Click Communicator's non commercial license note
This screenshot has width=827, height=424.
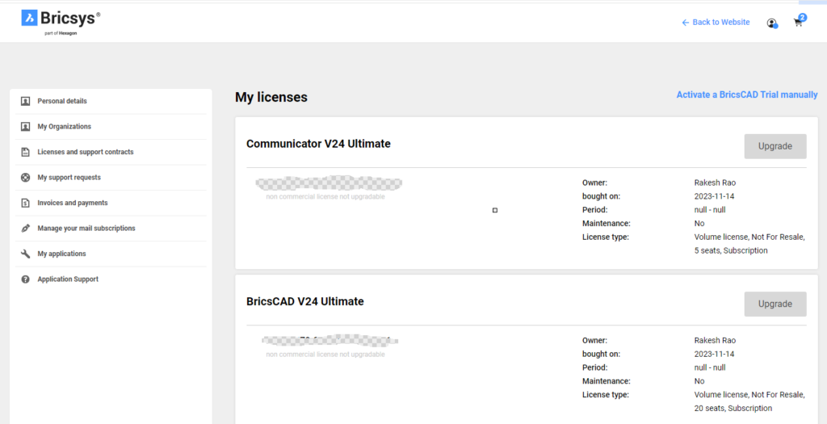[x=325, y=197]
